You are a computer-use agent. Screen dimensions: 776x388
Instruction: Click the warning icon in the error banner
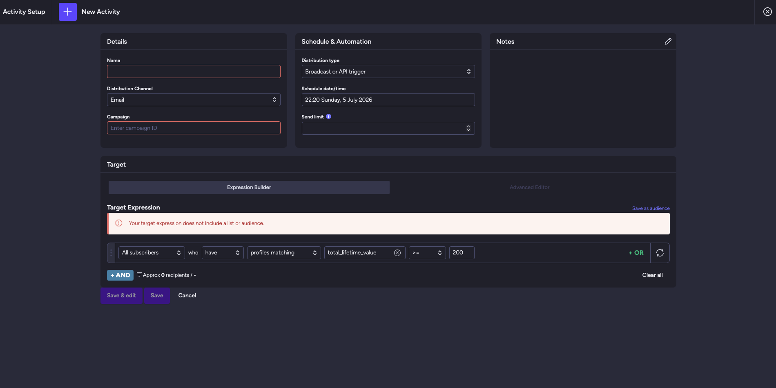click(x=119, y=223)
